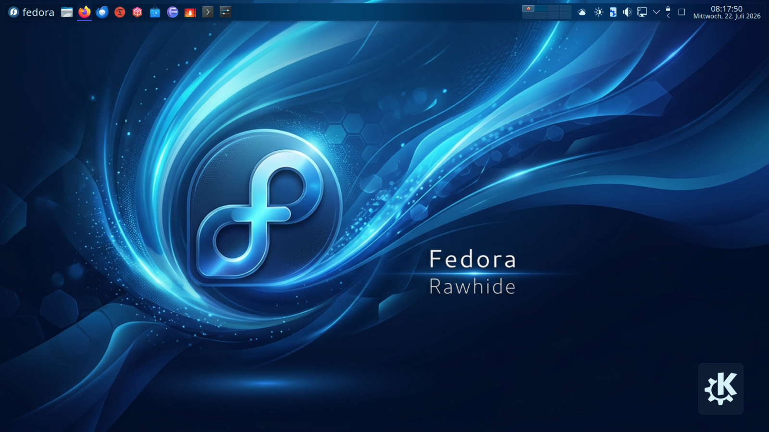Open the red film-strip download application

[190, 12]
